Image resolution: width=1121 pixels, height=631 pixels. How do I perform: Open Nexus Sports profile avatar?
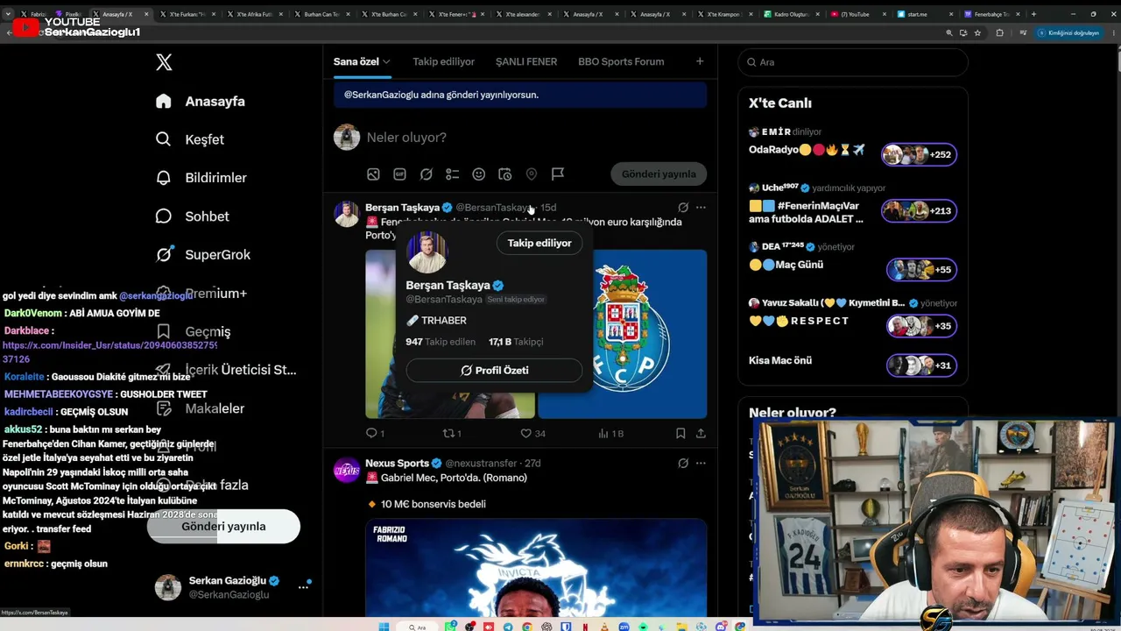[347, 470]
